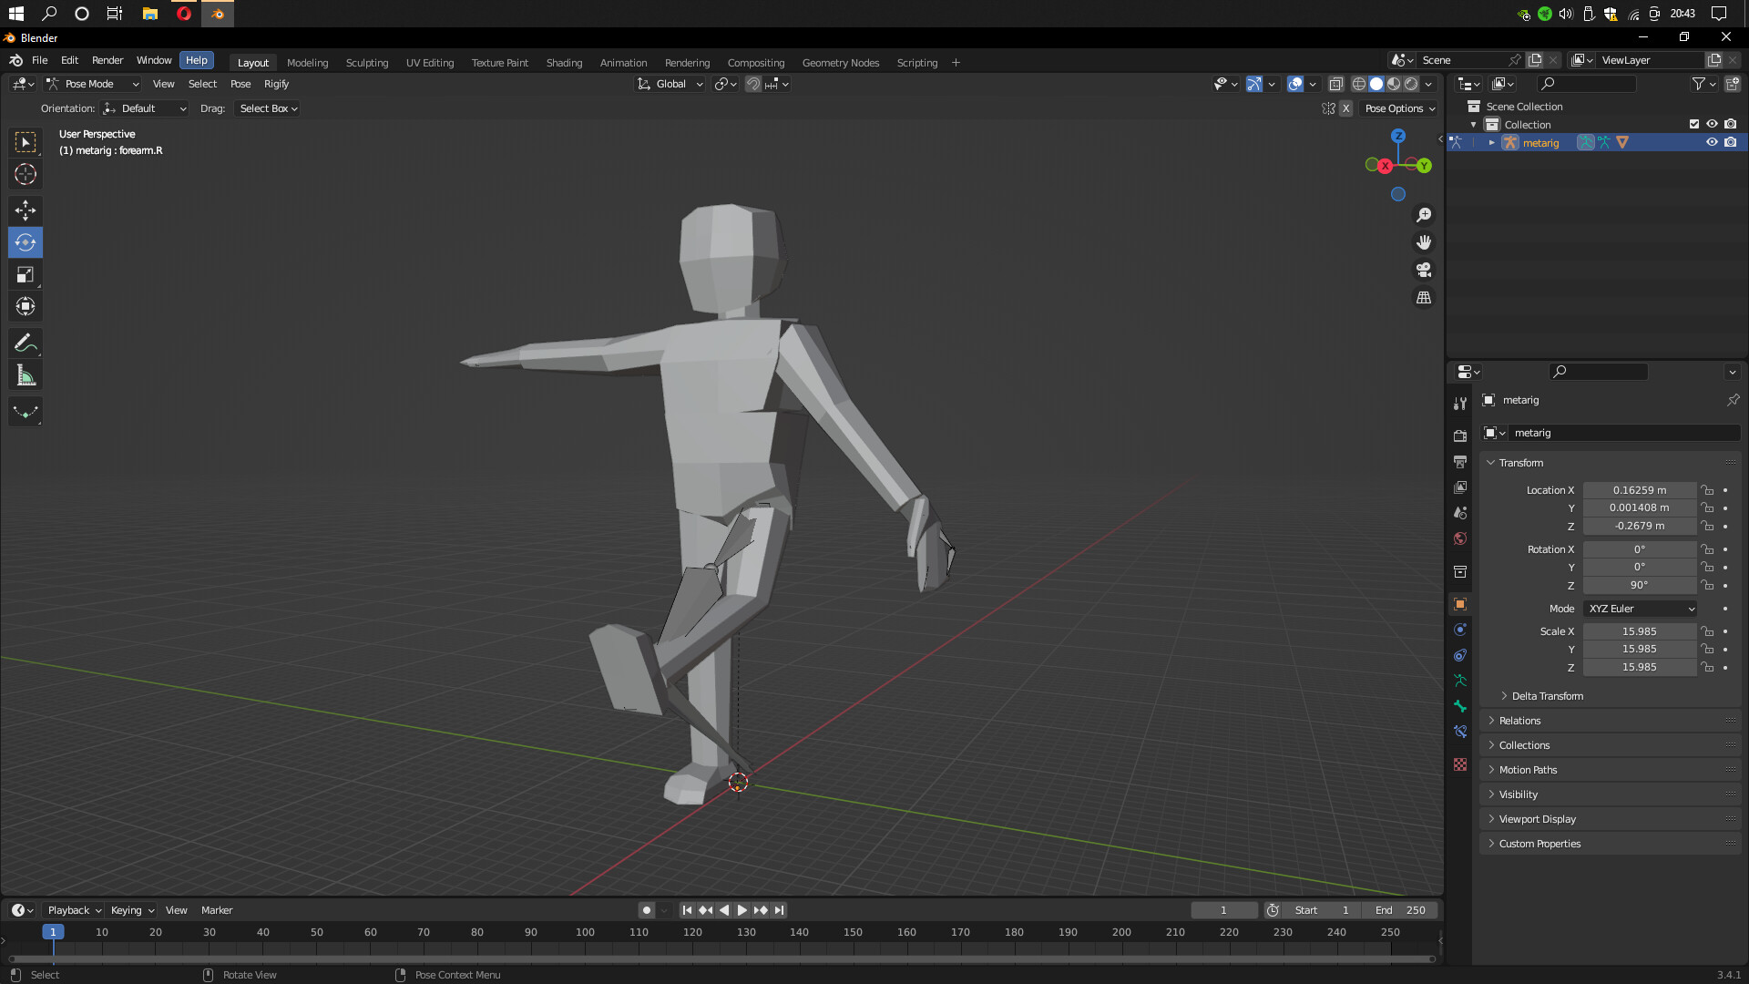This screenshot has height=984, width=1749.
Task: Click the outliner search field
Action: (1586, 84)
